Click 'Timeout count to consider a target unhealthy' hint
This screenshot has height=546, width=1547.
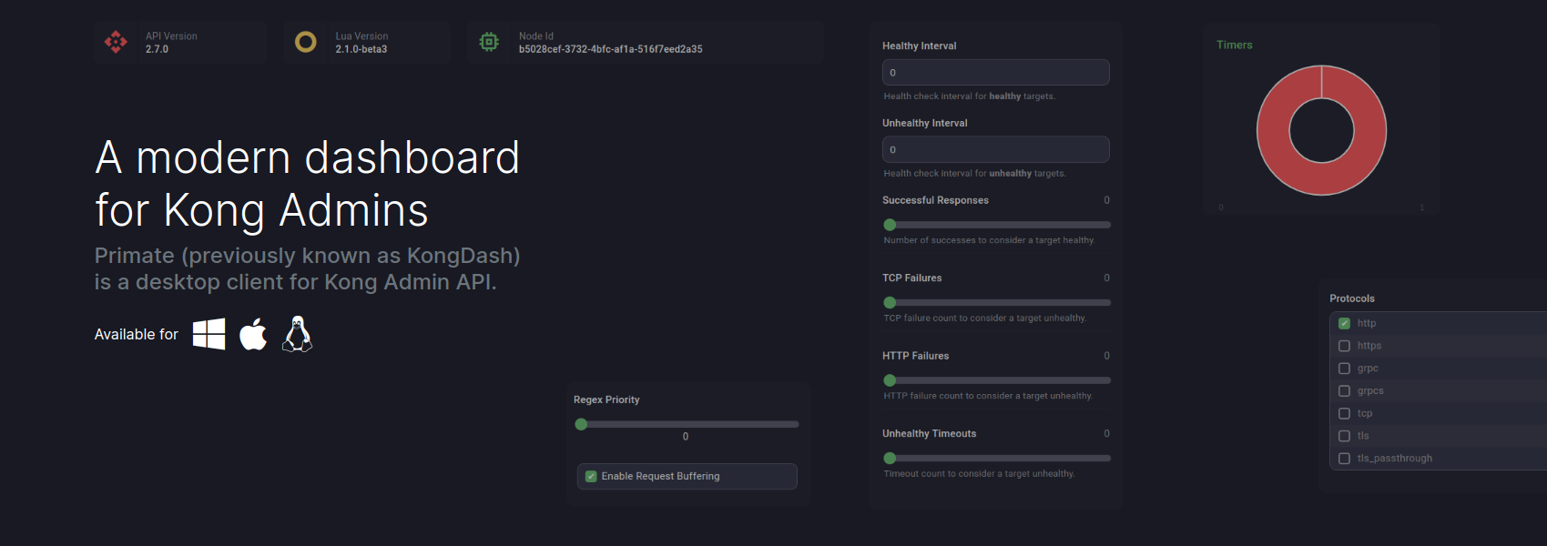pos(980,474)
